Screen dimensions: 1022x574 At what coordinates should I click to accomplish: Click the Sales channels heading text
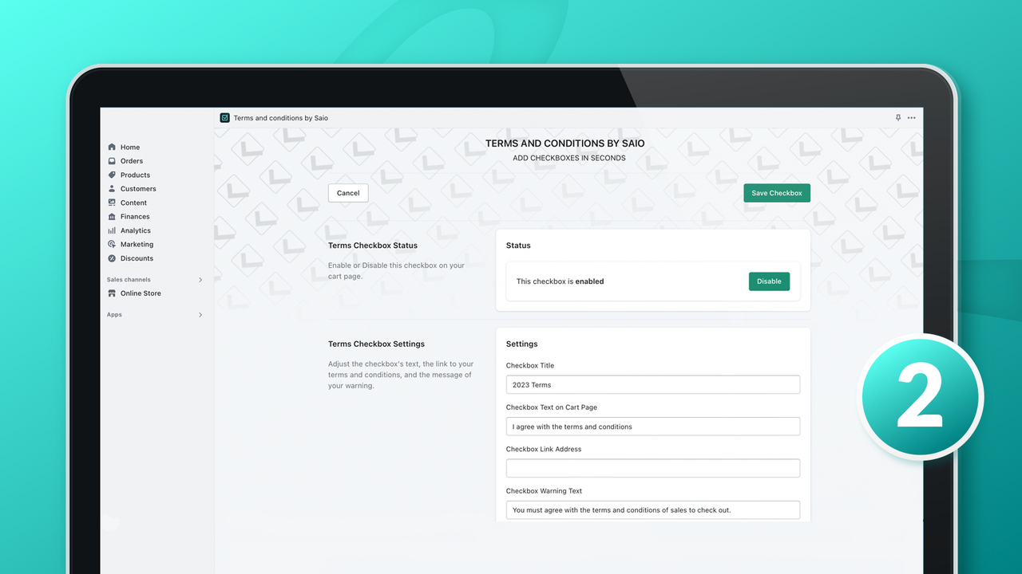pyautogui.click(x=129, y=280)
